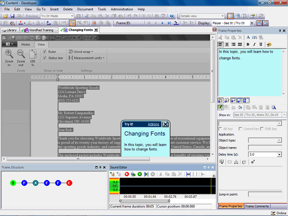Select the vertical split layout icon

244,16
